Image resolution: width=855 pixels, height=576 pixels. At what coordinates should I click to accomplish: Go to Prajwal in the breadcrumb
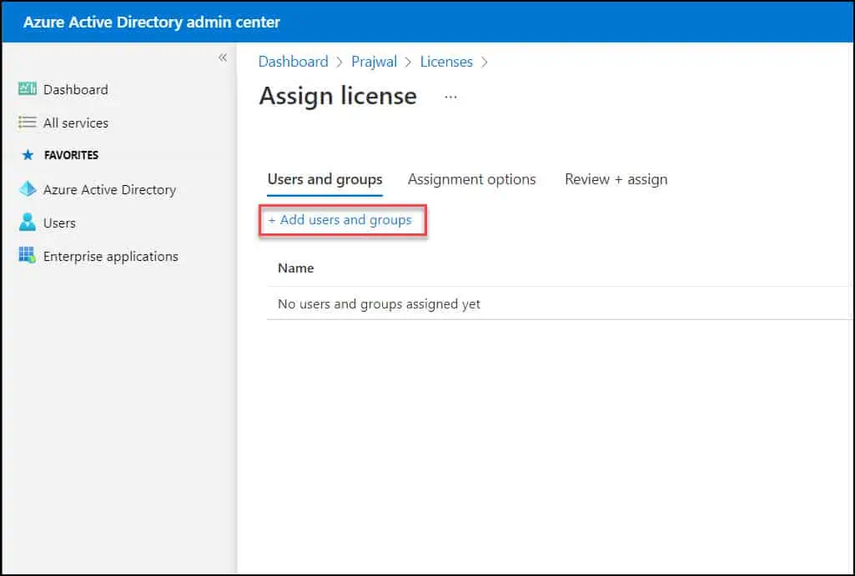(374, 62)
